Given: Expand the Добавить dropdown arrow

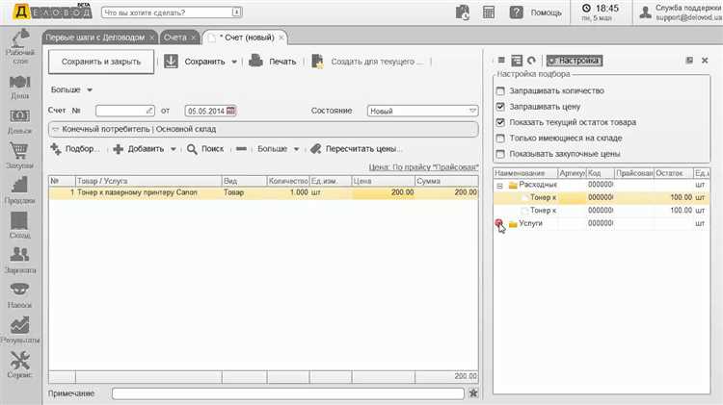Looking at the screenshot, I should pyautogui.click(x=174, y=149).
